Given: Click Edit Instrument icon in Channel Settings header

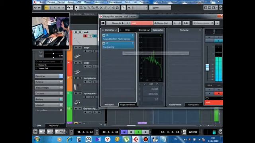Looking at the screenshot, I should (x=186, y=23).
